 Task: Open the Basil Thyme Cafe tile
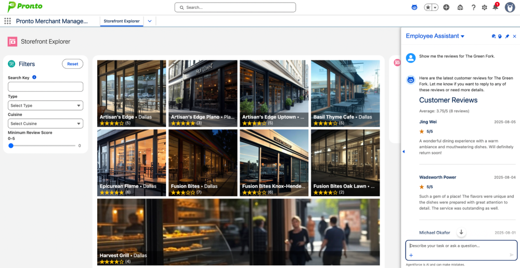(x=345, y=94)
